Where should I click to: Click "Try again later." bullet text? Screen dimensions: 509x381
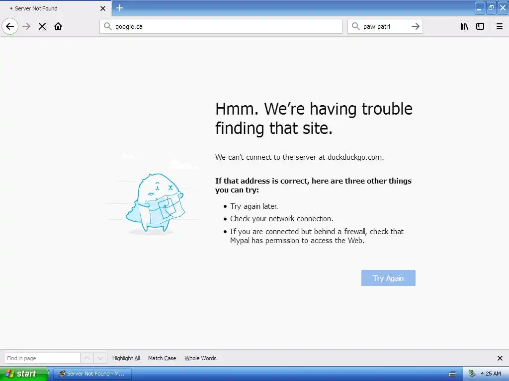point(254,206)
